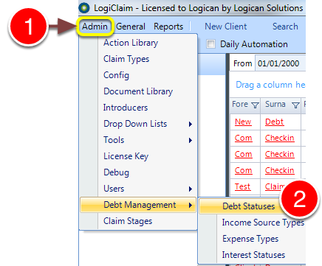Open the 'New' forename link

pos(243,122)
